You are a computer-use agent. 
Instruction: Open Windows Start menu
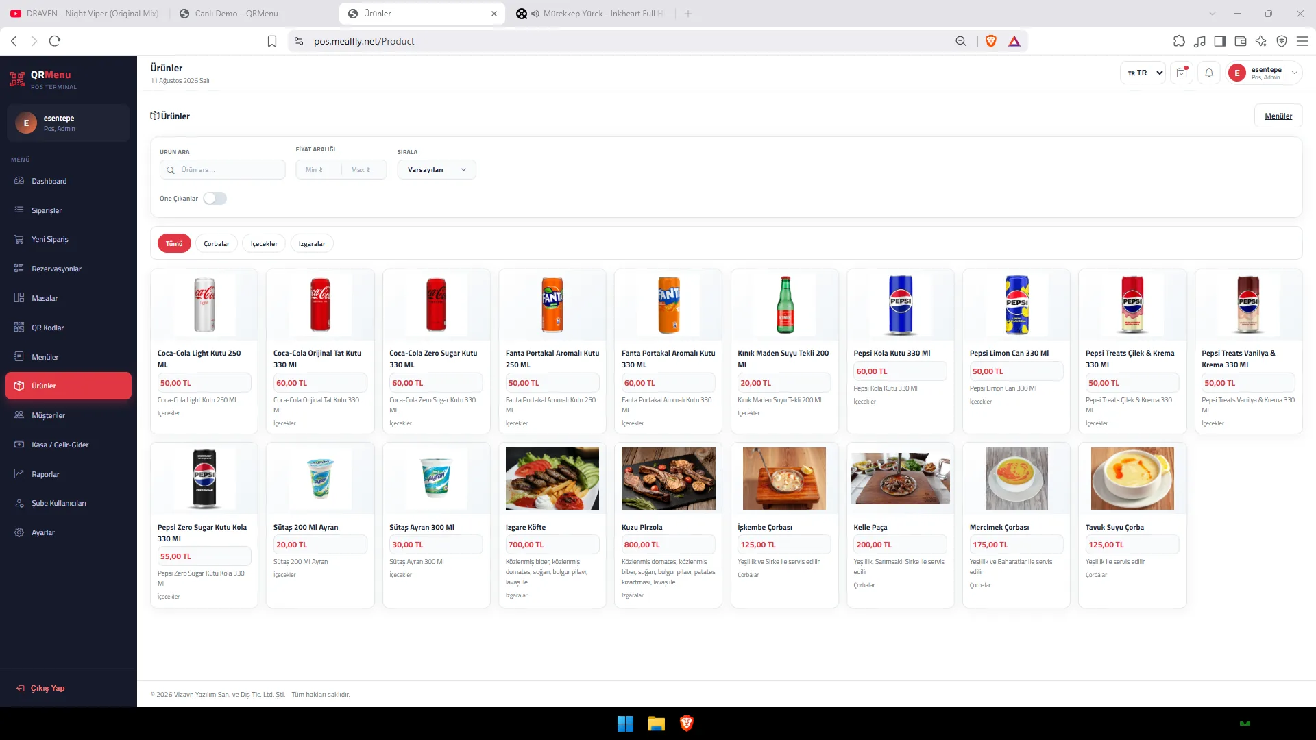point(625,724)
